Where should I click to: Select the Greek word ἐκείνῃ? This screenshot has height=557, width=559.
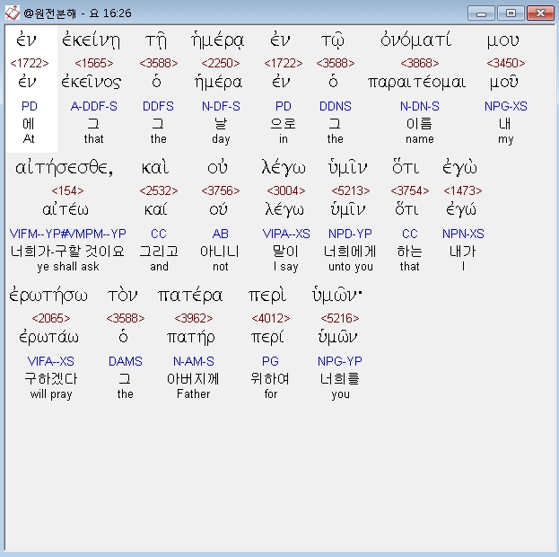point(92,40)
